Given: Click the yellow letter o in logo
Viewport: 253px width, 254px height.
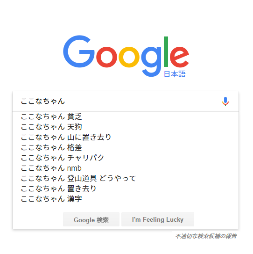Looking at the screenshot, I should click(129, 57).
